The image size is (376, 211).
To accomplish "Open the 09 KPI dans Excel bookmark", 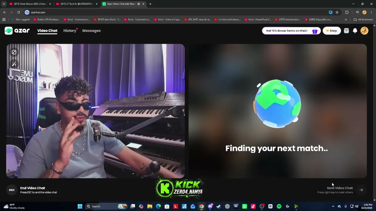I will [107, 20].
